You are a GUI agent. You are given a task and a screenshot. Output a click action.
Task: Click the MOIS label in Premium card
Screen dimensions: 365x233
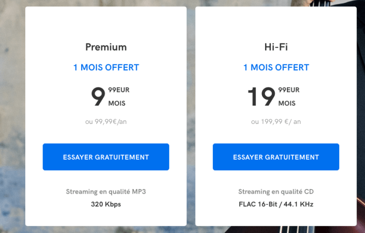point(117,104)
